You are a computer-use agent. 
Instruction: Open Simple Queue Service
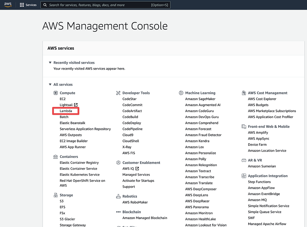tap(264, 212)
